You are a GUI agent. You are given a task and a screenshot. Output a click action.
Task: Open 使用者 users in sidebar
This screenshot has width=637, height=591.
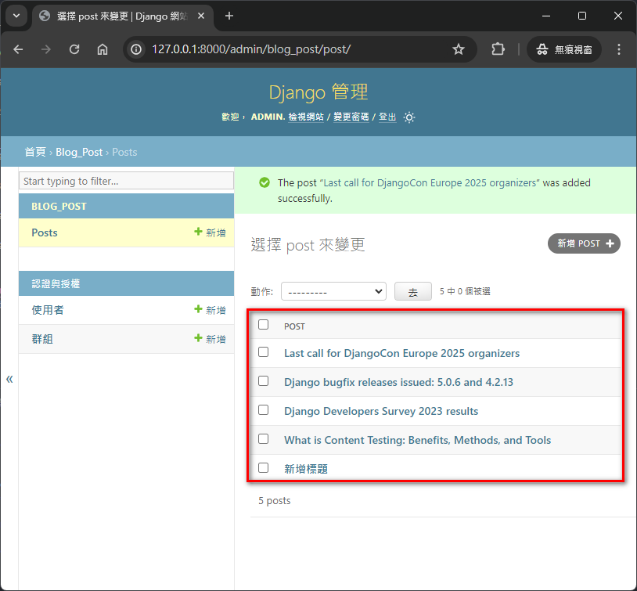click(x=48, y=310)
